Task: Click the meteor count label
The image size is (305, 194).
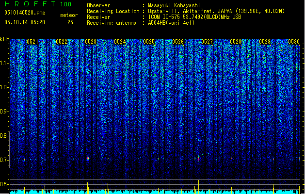Action: click(69, 15)
